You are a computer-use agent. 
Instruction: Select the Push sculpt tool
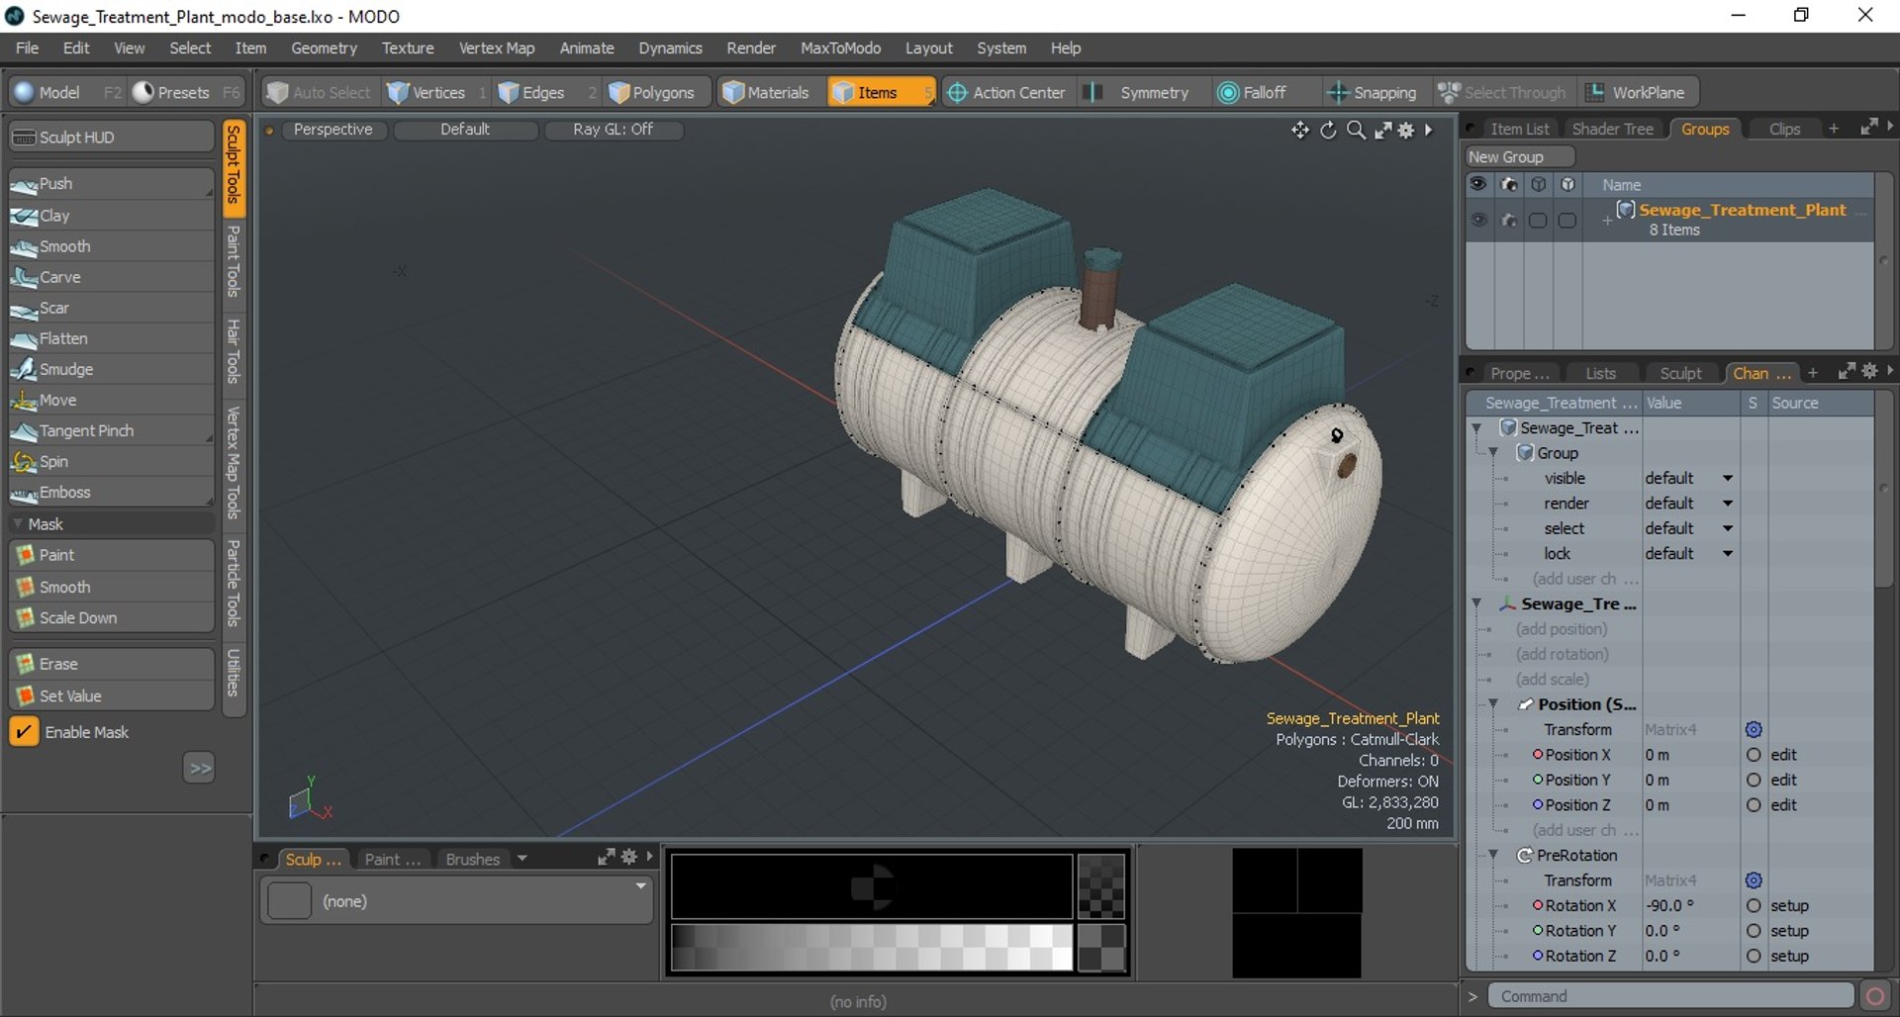click(111, 184)
